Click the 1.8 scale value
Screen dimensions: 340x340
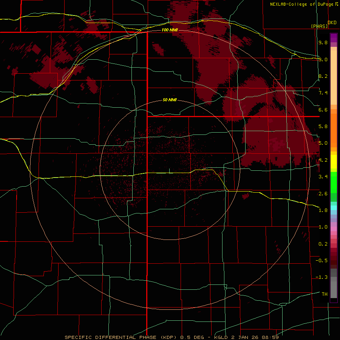323,210
